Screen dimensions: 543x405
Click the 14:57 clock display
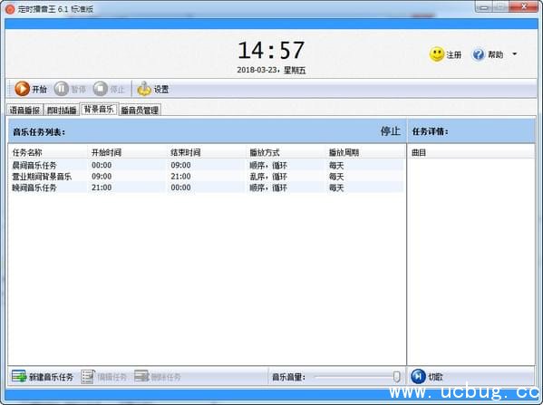click(271, 50)
